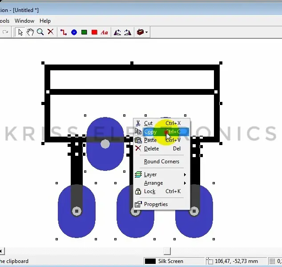Click coordinates readout 106,47, -52,73 mm
Screen dimensions: 282x267
pyautogui.click(x=236, y=261)
